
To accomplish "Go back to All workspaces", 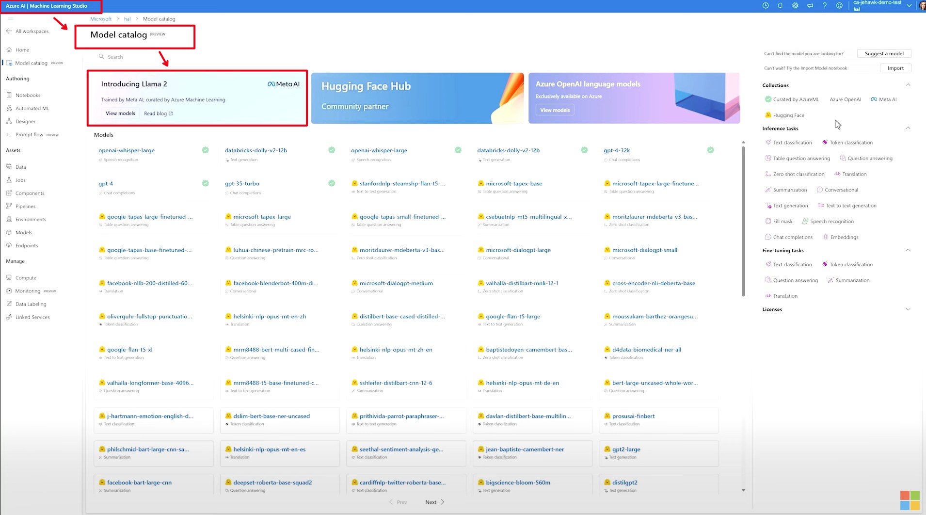I will point(28,31).
